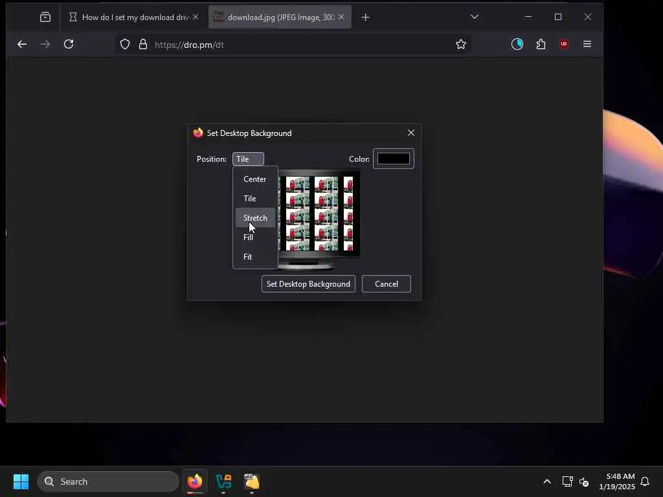Confirm with Set Desktop Background button
Viewport: 663px width, 497px height.
tap(308, 284)
